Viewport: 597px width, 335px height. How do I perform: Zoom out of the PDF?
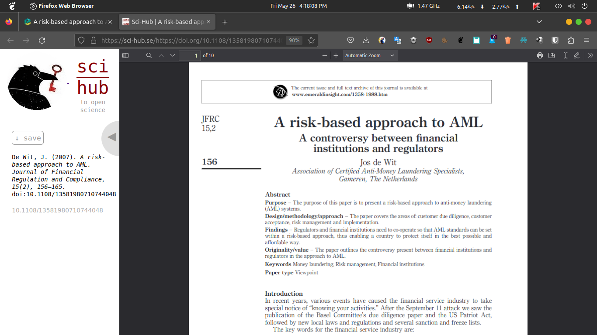[325, 55]
